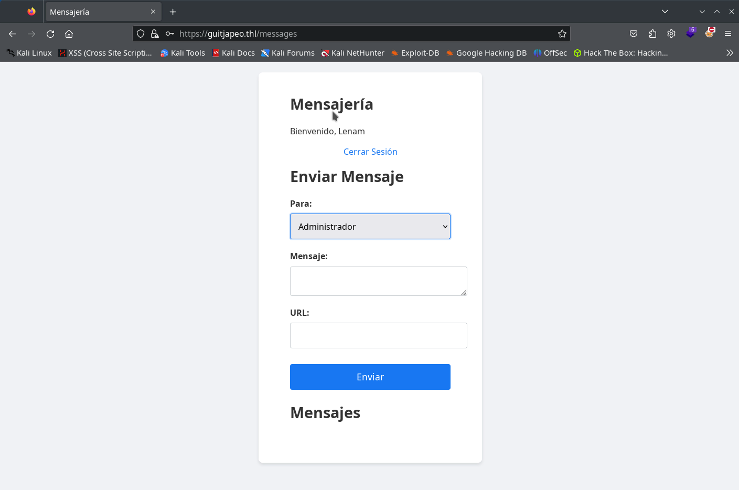Click the Mensajería page heading

pyautogui.click(x=331, y=104)
